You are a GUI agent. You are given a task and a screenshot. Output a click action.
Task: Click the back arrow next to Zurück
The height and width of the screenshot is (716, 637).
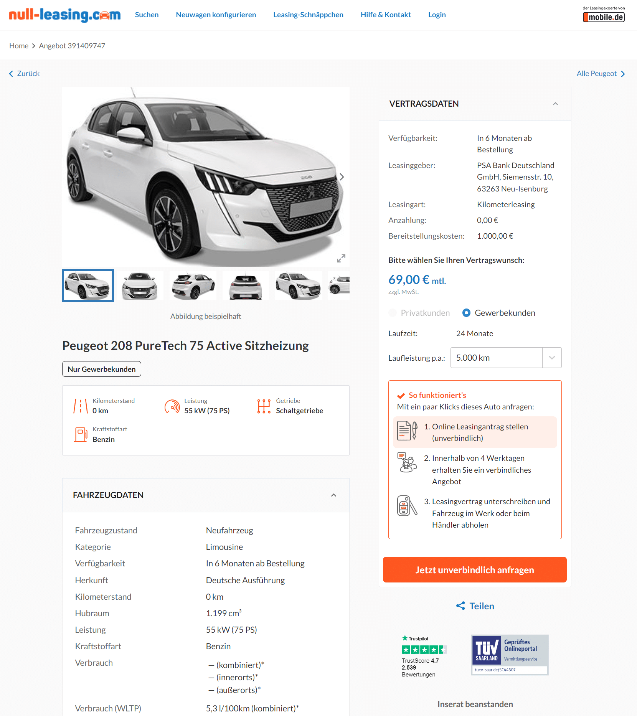[x=11, y=74]
